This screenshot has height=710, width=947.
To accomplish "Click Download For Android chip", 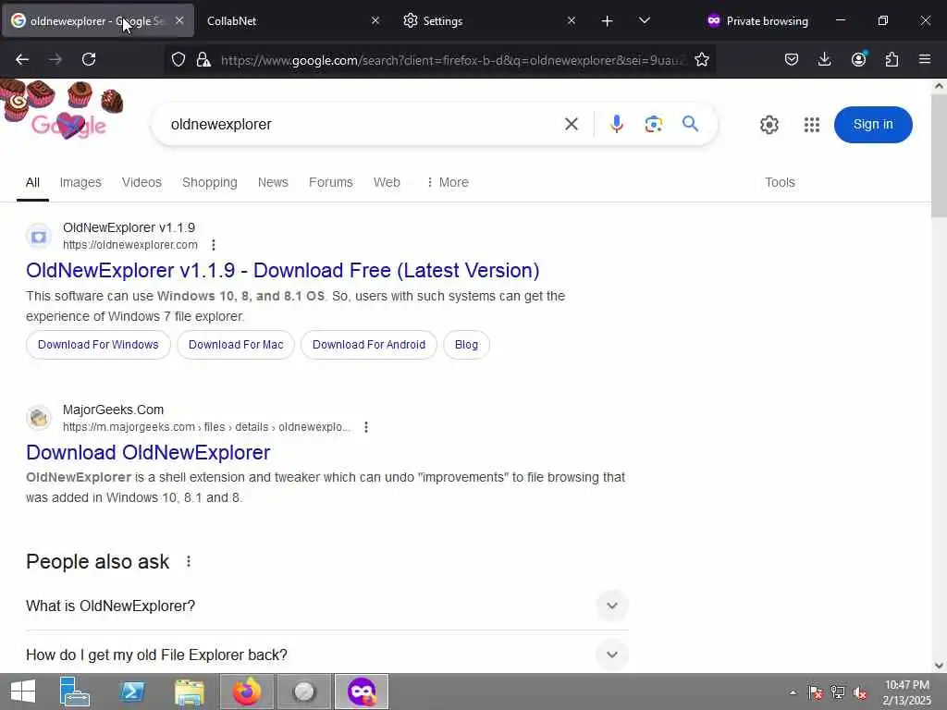I will click(x=368, y=345).
